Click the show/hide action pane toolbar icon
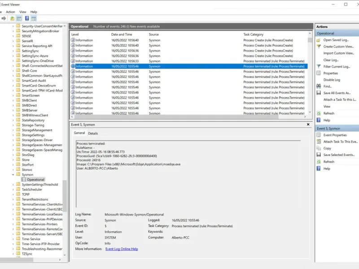Viewport: 359px width, 269px height. 34,18
